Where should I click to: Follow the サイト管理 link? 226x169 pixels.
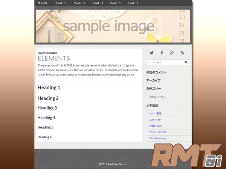(155, 113)
